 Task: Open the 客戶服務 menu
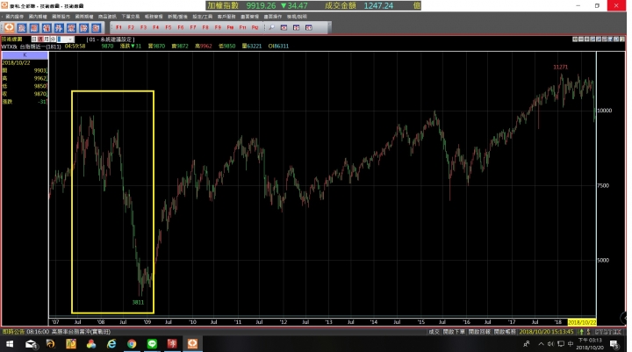pos(226,17)
